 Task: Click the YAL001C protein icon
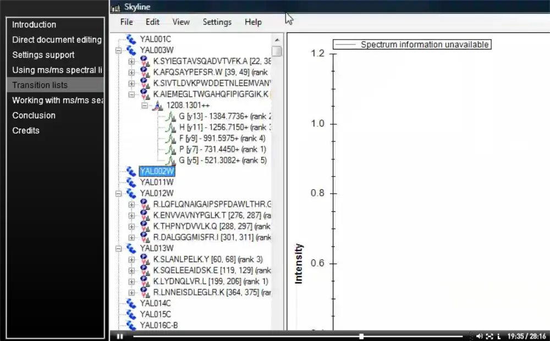[x=131, y=39]
